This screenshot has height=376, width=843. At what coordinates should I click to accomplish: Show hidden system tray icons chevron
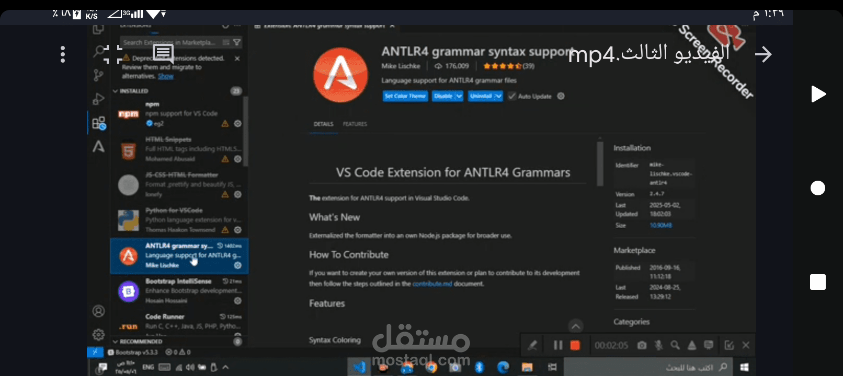click(x=225, y=367)
